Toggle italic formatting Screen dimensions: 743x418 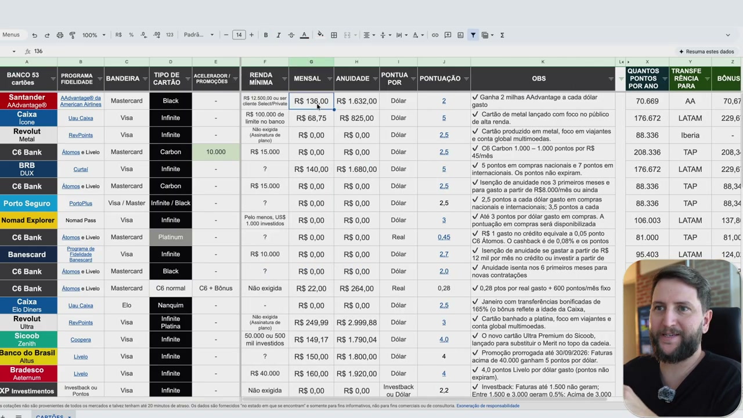pos(278,35)
